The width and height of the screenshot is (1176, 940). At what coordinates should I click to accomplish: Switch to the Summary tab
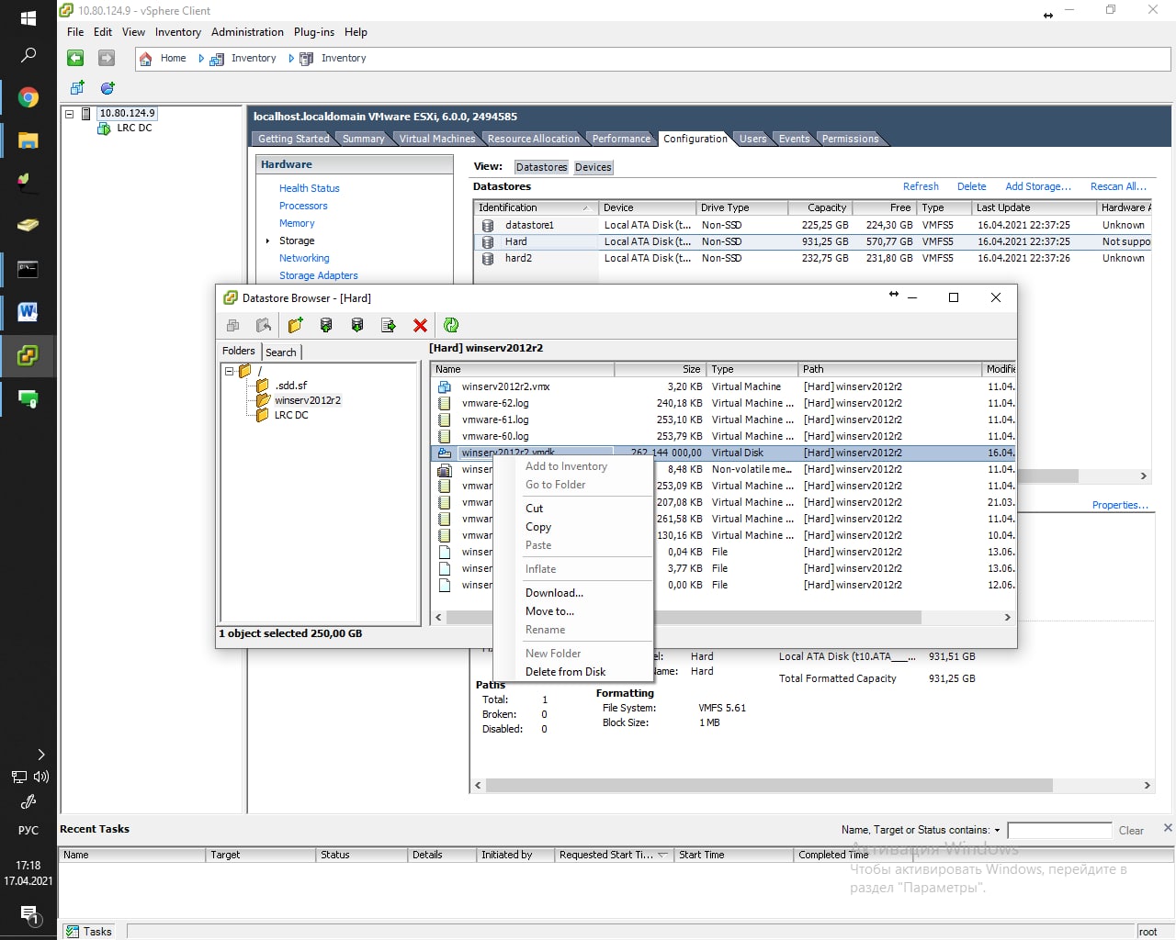tap(364, 139)
